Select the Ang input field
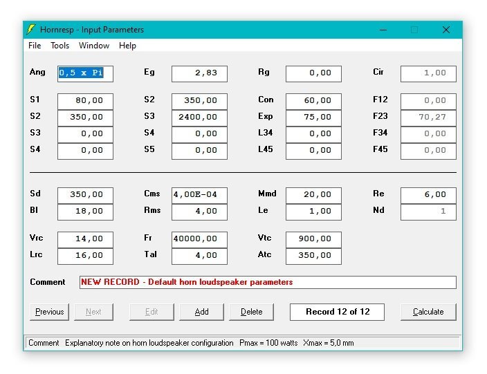 click(85, 73)
